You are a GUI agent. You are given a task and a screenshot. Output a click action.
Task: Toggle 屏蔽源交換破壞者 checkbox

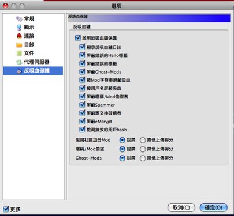click(x=82, y=113)
